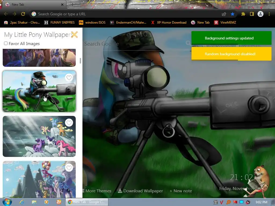Open the XP Horror Download bookmark
Screen dimensions: 275x206
pos(169,23)
